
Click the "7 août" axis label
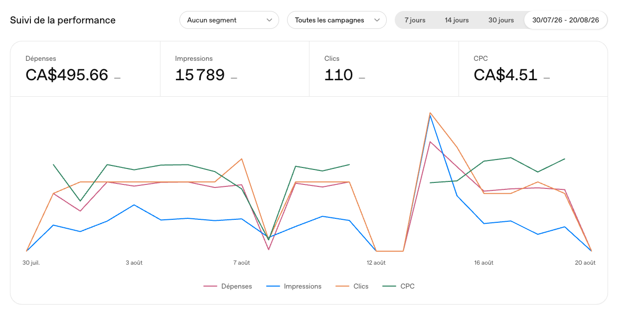point(242,263)
